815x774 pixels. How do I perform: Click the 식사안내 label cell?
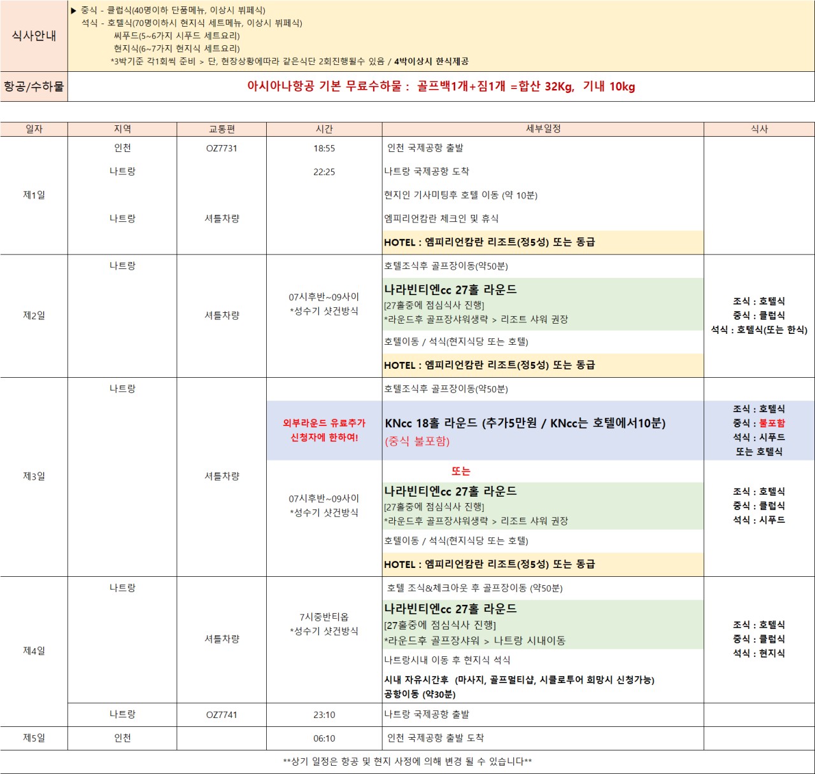click(34, 36)
